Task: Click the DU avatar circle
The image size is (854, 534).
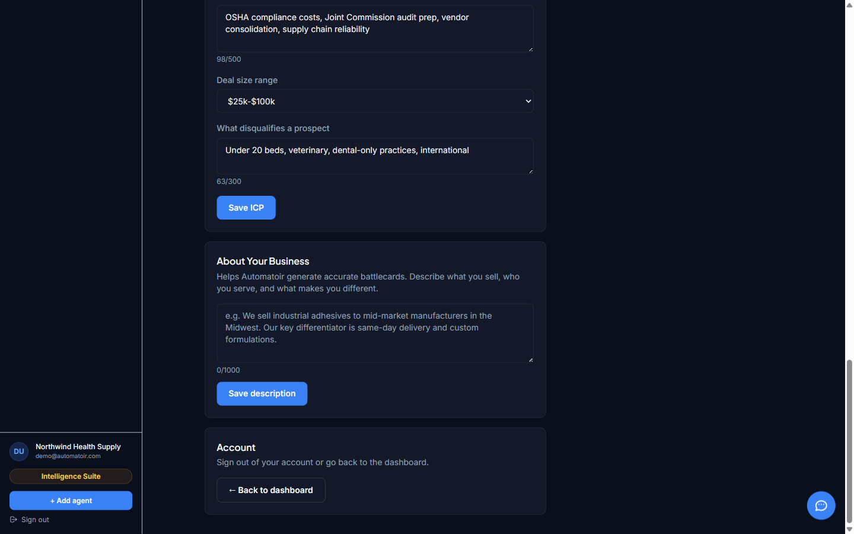Action: [x=19, y=452]
